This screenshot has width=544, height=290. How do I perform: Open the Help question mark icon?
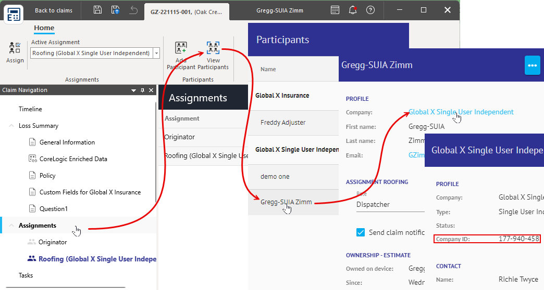370,10
